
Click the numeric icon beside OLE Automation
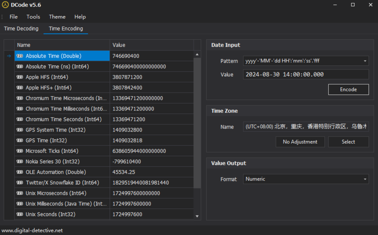coord(20,172)
